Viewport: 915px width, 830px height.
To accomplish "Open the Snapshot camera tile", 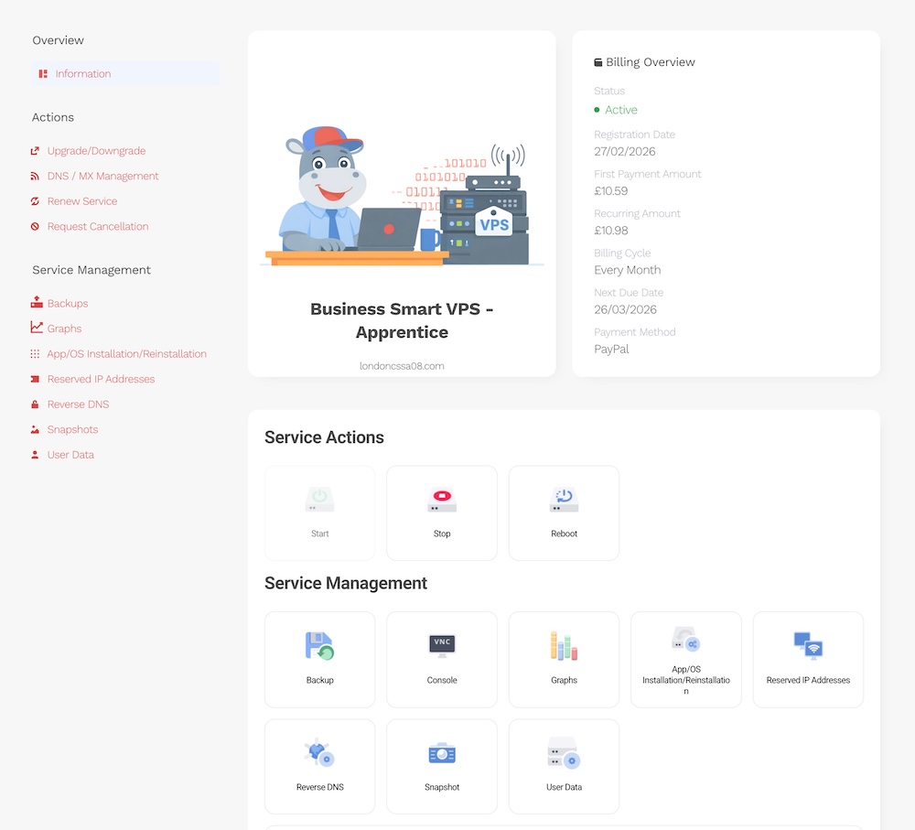I will pyautogui.click(x=442, y=754).
